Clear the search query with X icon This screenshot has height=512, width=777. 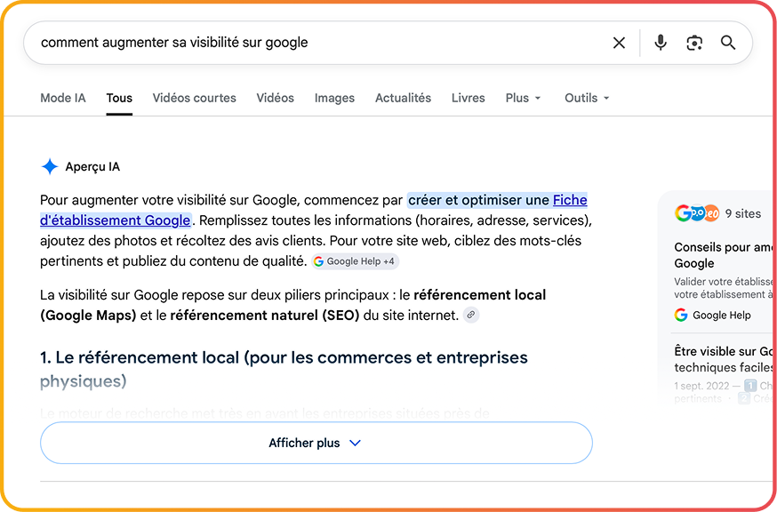[x=619, y=44]
